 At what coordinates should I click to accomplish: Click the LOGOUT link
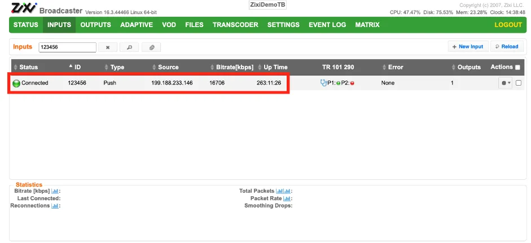(508, 25)
